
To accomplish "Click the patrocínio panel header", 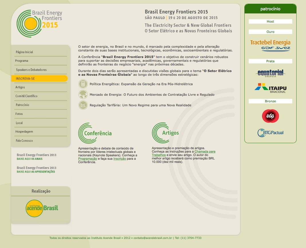I will (x=270, y=9).
